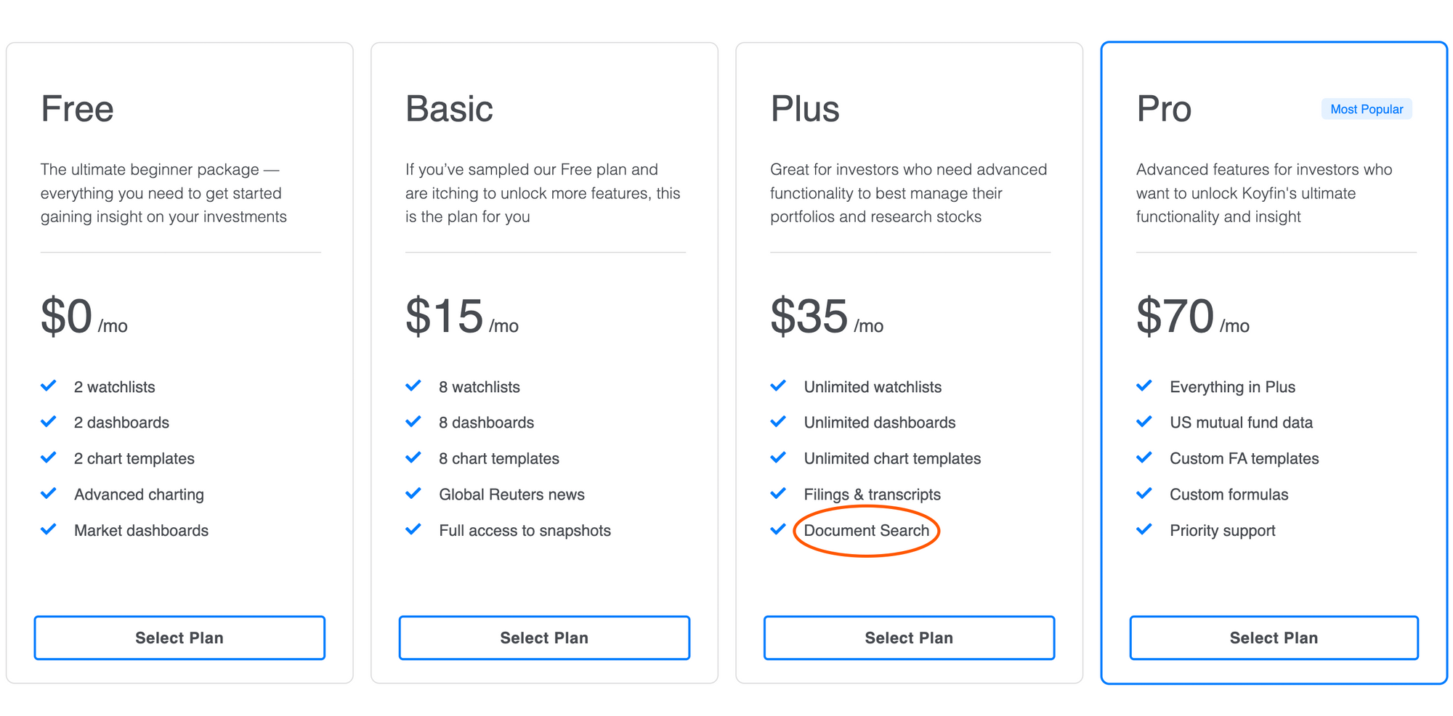Click checkmark next to Filings & transcripts
The image size is (1453, 716).
[x=778, y=494]
